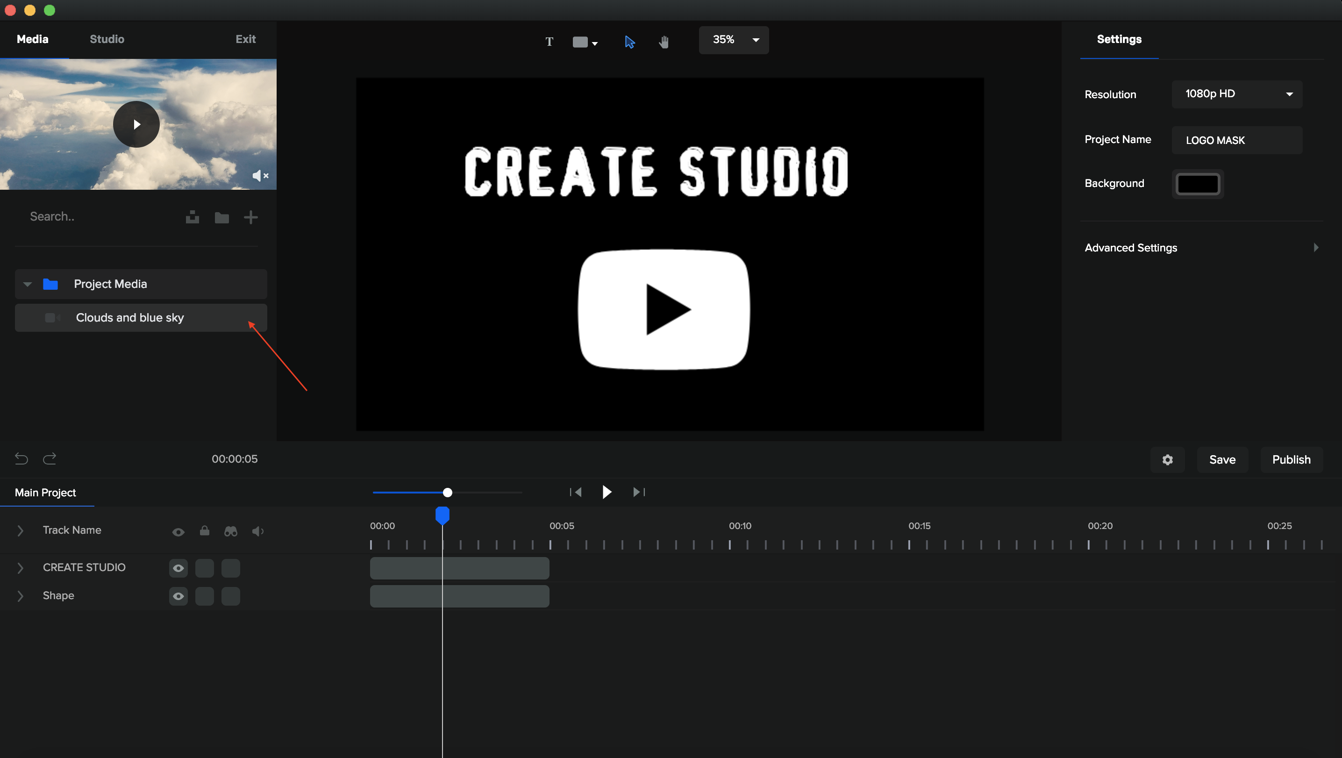Open the Settings tab
This screenshot has height=758, width=1342.
pos(1119,39)
